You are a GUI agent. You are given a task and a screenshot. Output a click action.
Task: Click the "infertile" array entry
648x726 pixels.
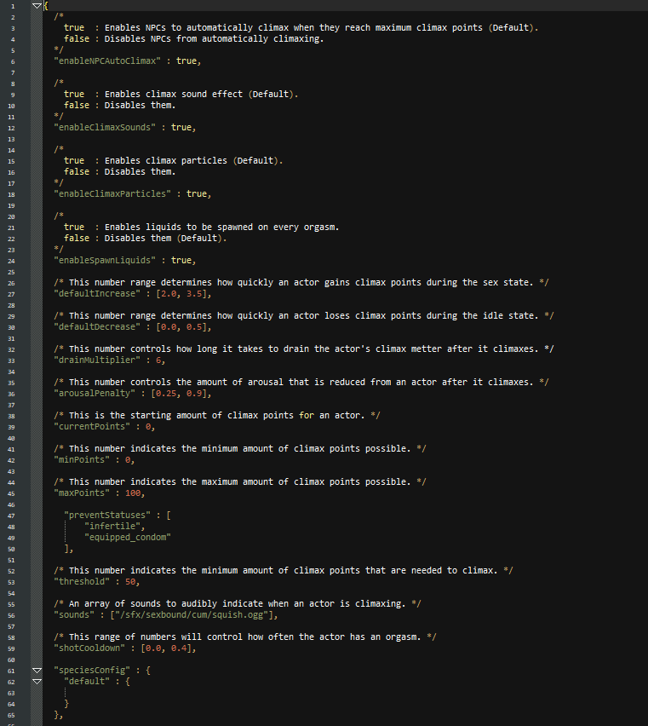(x=112, y=527)
